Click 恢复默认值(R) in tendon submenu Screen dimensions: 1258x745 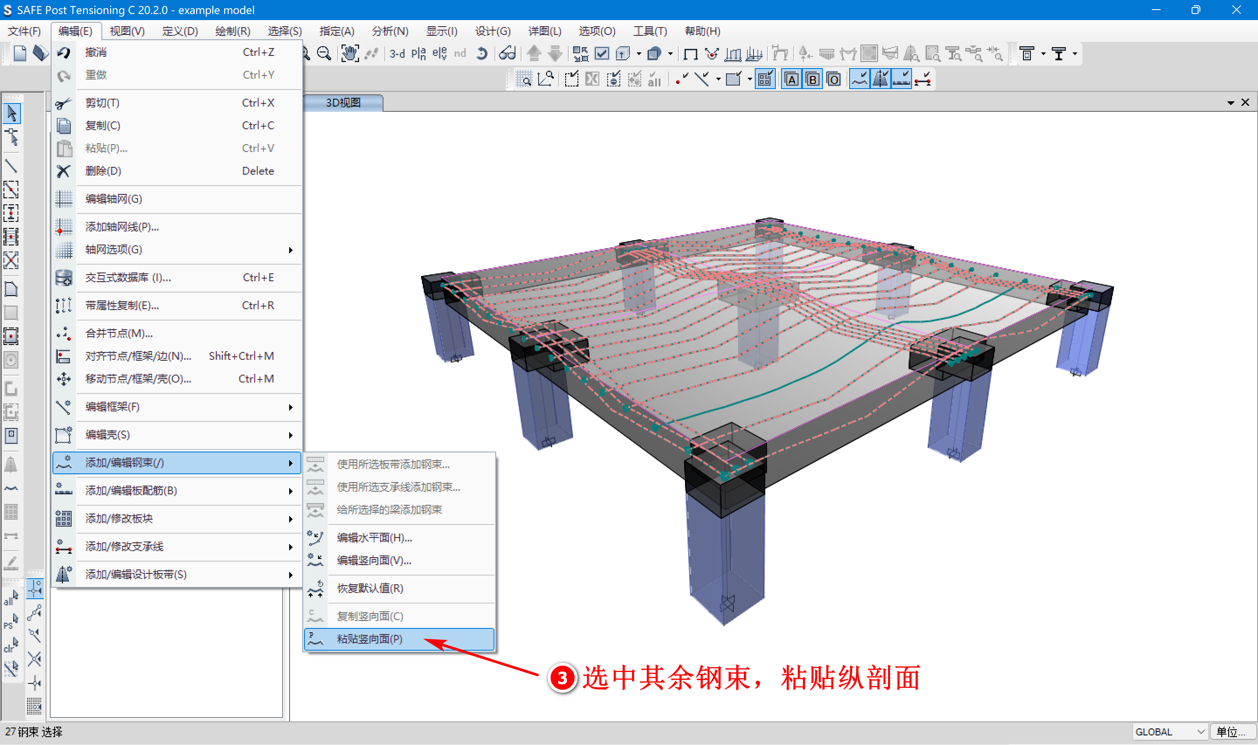click(370, 588)
